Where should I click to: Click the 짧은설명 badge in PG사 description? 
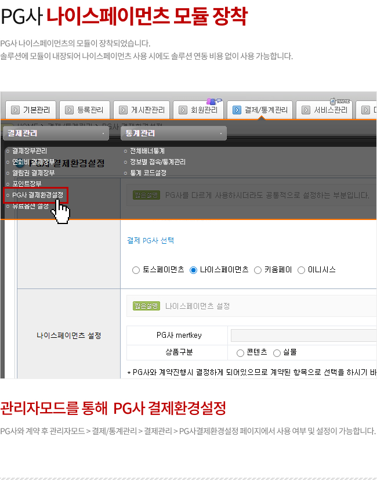[146, 195]
